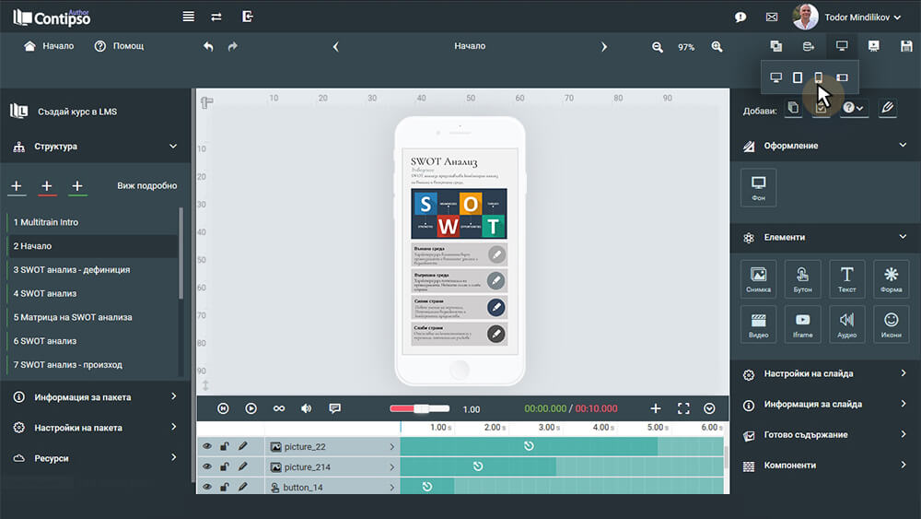Add a Форма element

tap(891, 278)
